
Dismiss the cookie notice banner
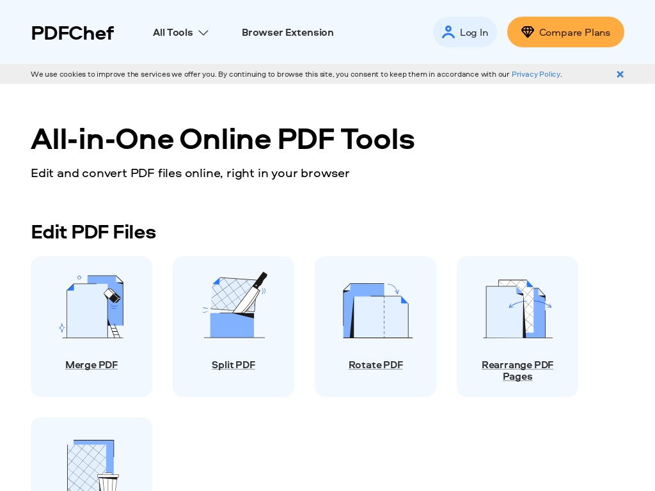[620, 74]
